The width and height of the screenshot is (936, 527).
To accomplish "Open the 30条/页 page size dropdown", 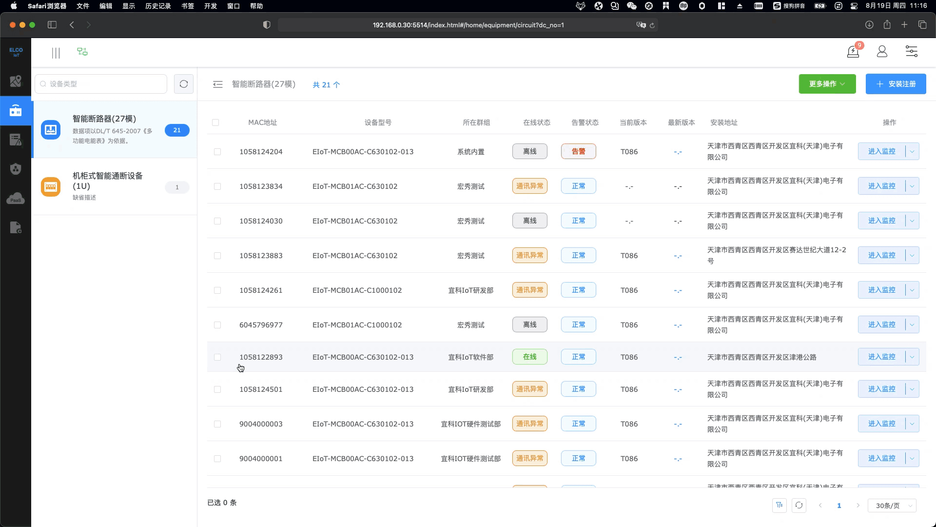I will coord(892,506).
